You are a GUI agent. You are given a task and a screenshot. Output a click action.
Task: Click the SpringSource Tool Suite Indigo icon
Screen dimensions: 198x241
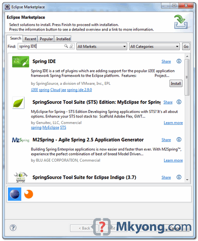21,177
